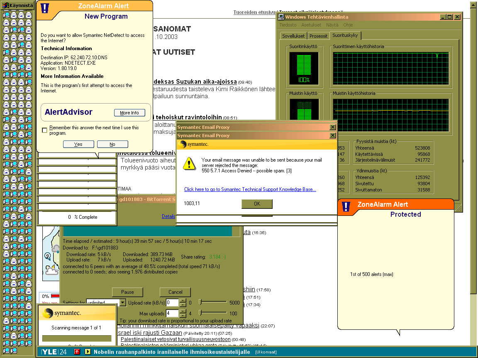The width and height of the screenshot is (478, 358).
Task: Click the Symantec logo in Email Proxy dialog
Action: pyautogui.click(x=194, y=144)
